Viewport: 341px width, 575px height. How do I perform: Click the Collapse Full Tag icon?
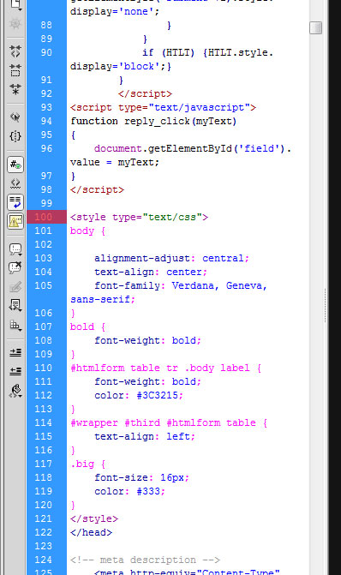pos(15,51)
